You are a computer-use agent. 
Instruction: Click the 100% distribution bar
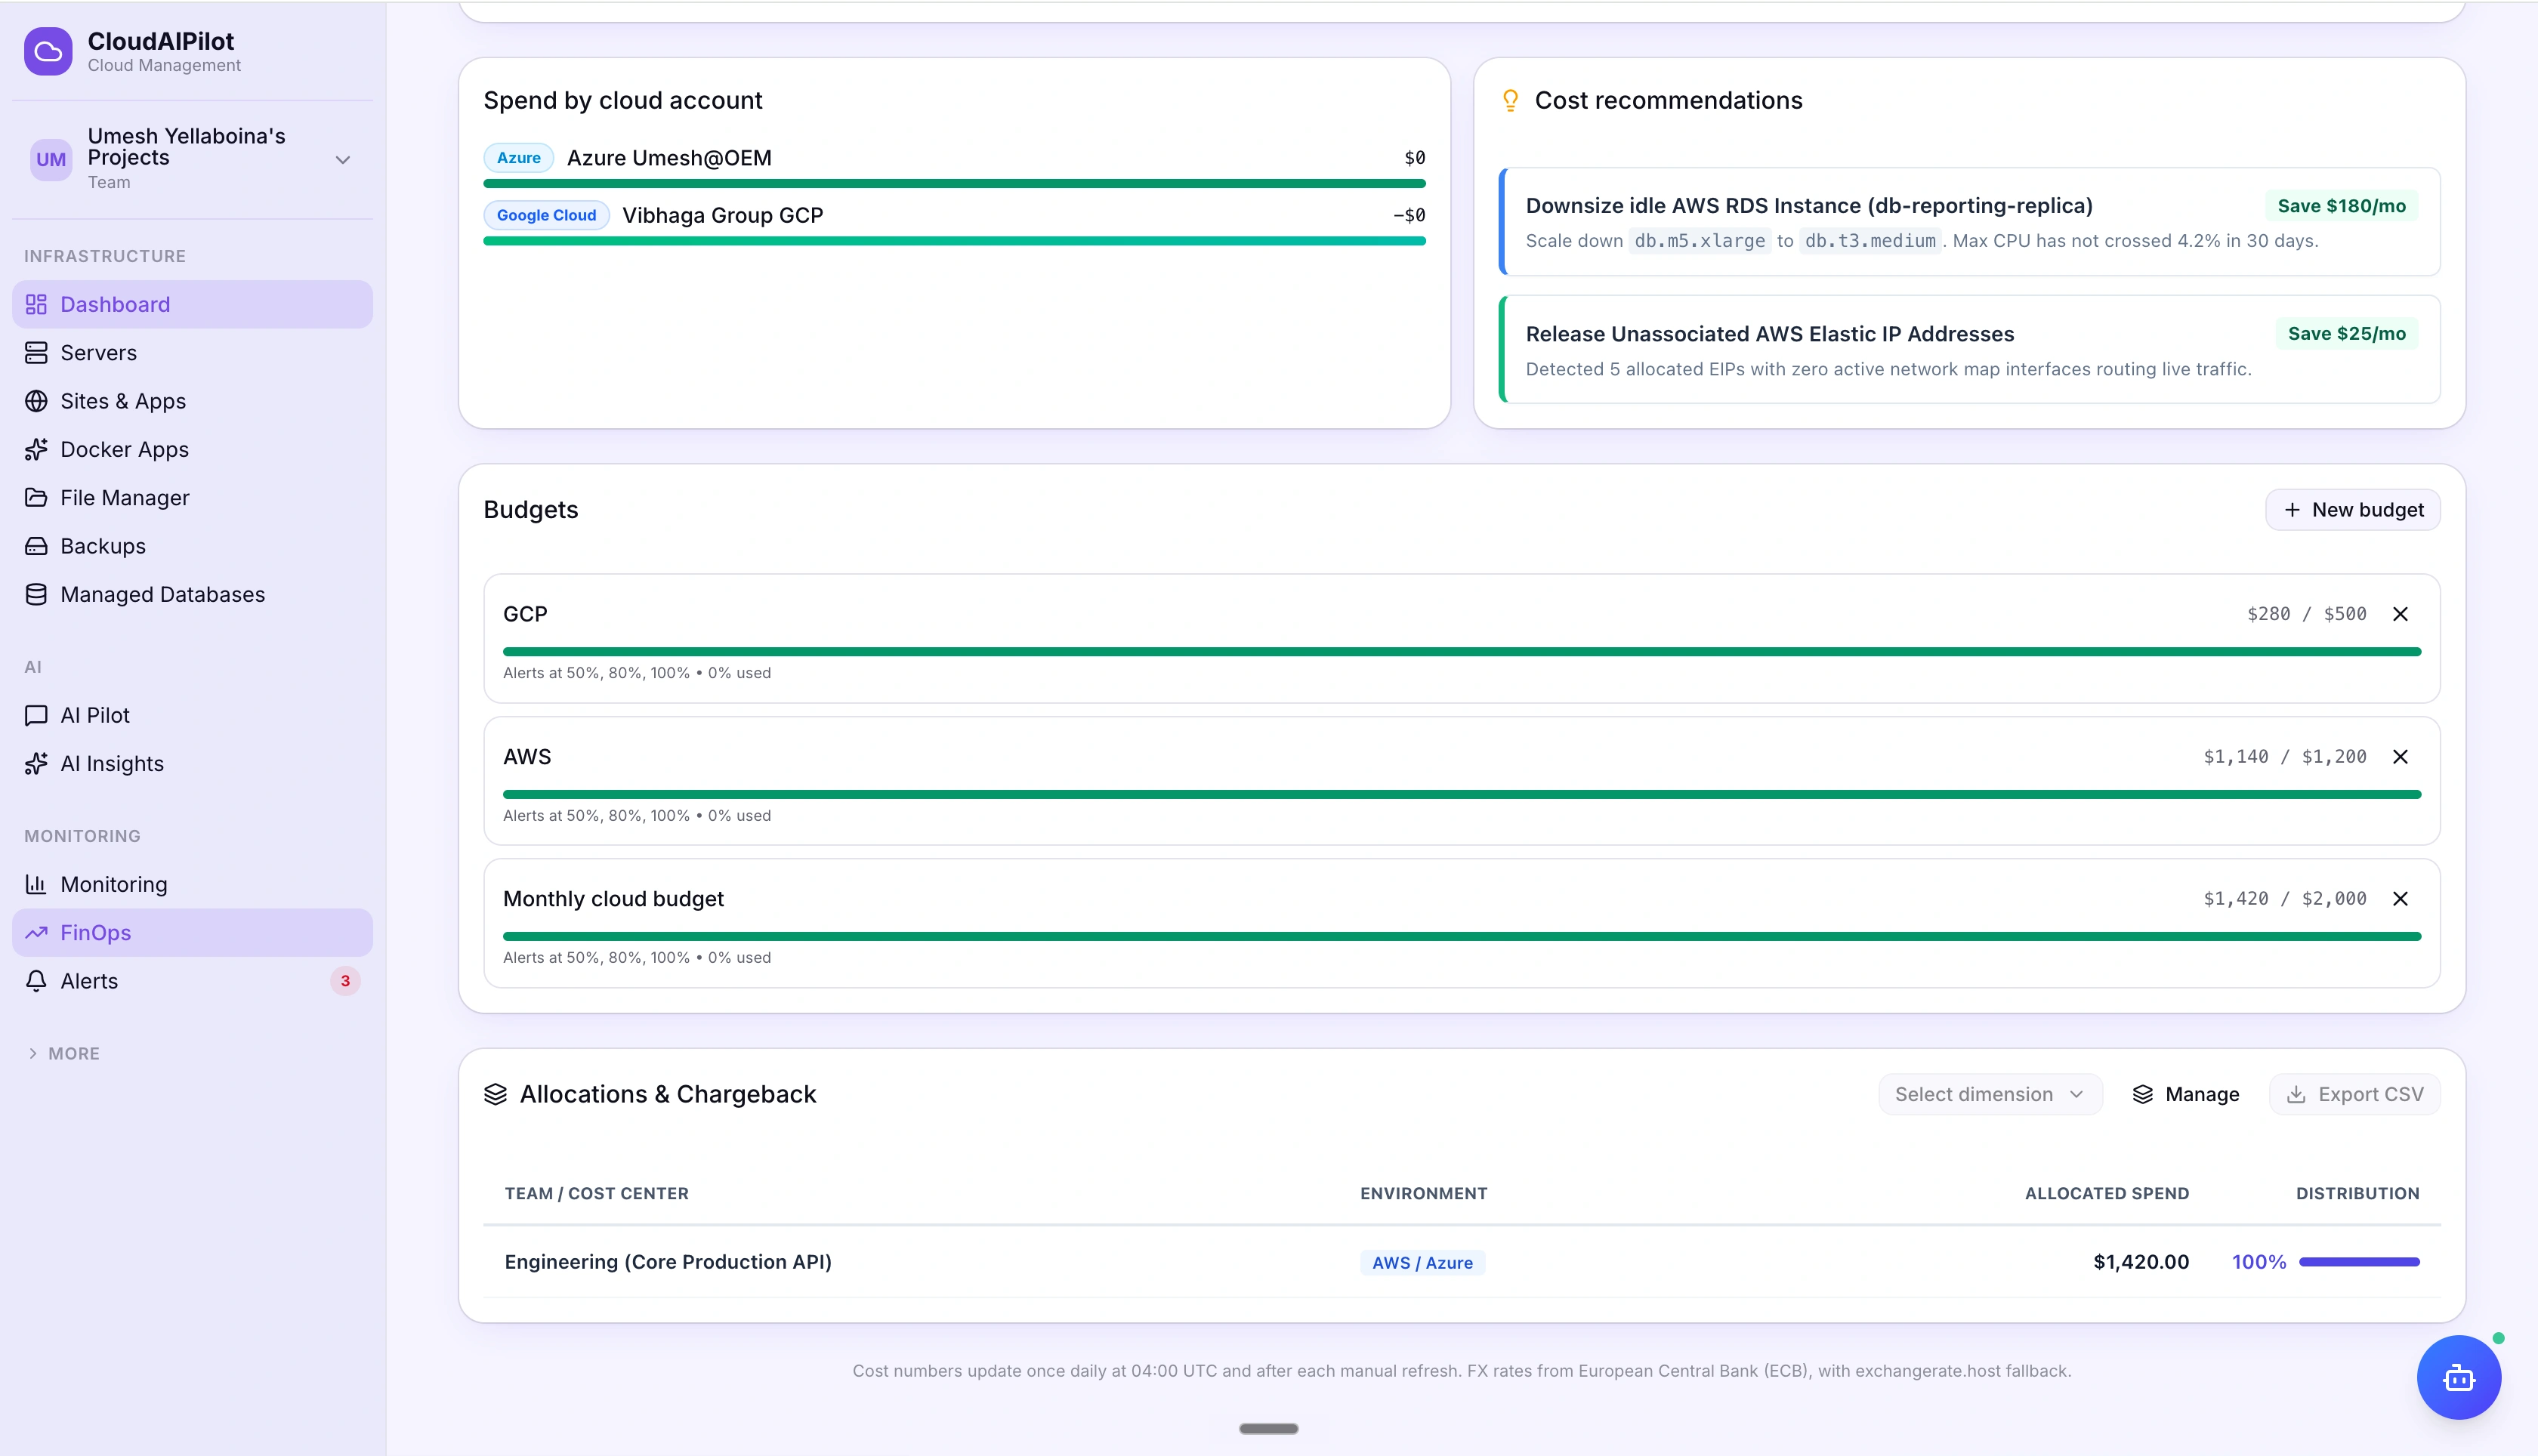click(x=2359, y=1262)
